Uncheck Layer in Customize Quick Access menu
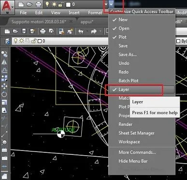 tap(142, 90)
